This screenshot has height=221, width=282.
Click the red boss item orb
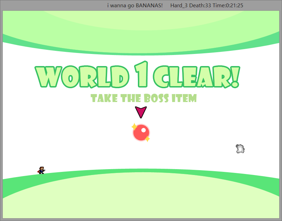[141, 133]
